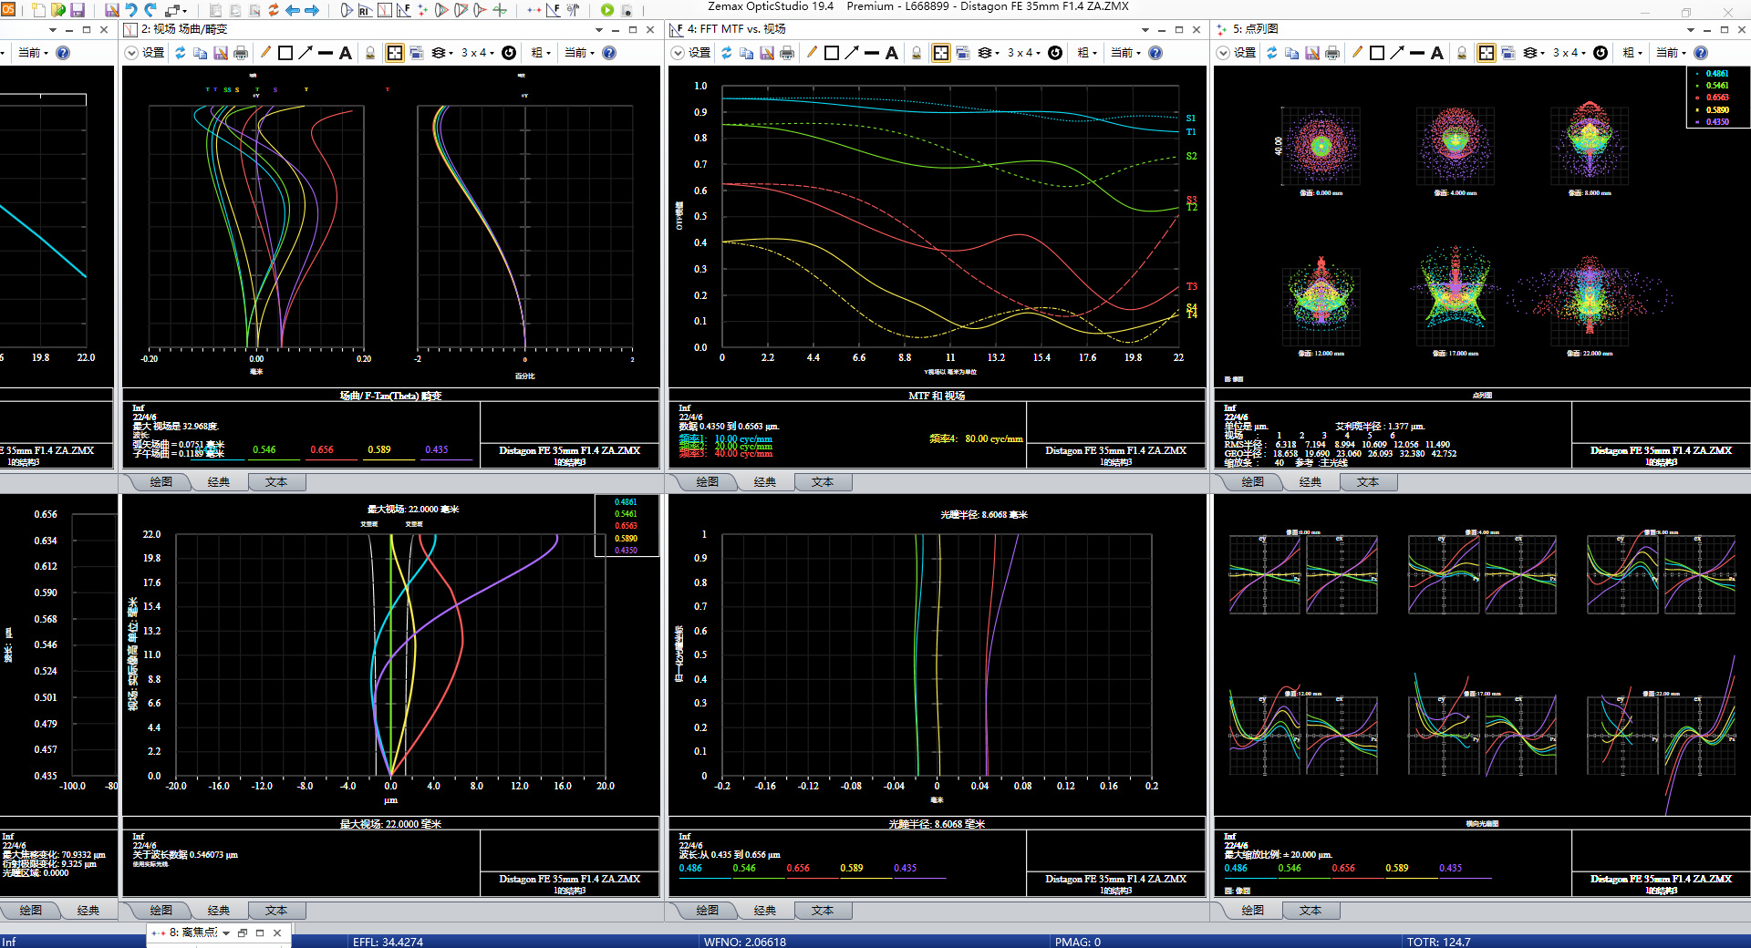Expand settings chevron in FFT MTF window

pyautogui.click(x=679, y=53)
